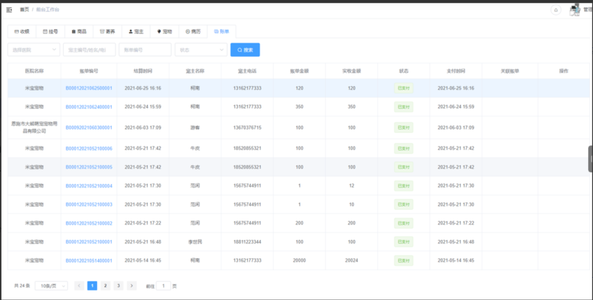Collapse the sidebar with the hamburger icon
593x300 pixels.
coord(9,10)
